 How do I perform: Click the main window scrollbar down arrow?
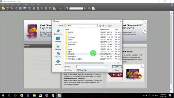pos(171,90)
